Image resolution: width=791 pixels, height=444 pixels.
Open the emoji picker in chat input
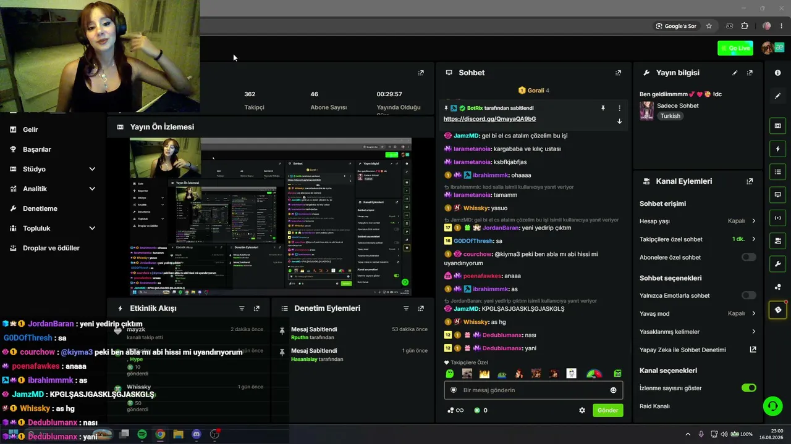click(x=613, y=390)
